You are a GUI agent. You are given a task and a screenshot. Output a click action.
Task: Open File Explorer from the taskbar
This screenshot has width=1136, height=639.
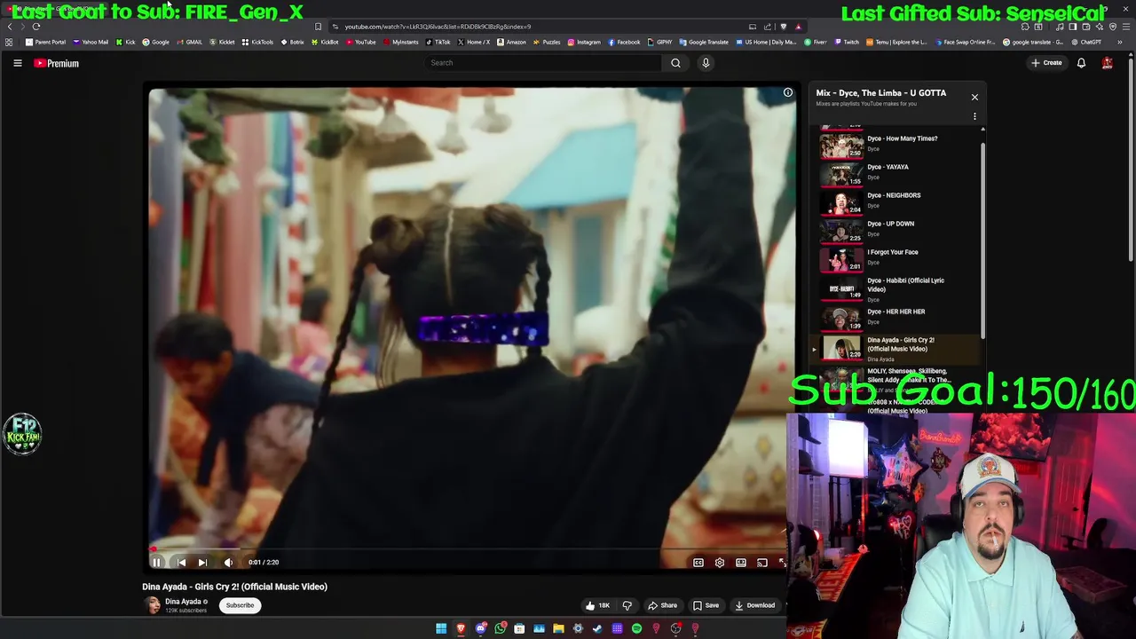(x=558, y=628)
